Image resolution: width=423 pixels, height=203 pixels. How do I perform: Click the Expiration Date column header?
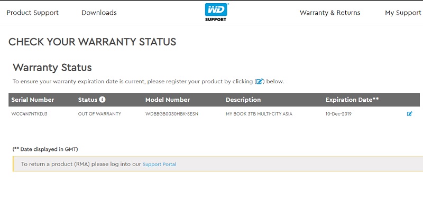point(352,100)
